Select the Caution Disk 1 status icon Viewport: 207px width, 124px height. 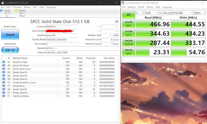(16, 11)
